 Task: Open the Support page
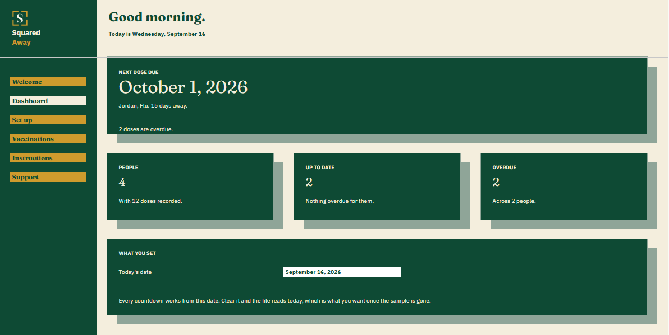(x=48, y=177)
